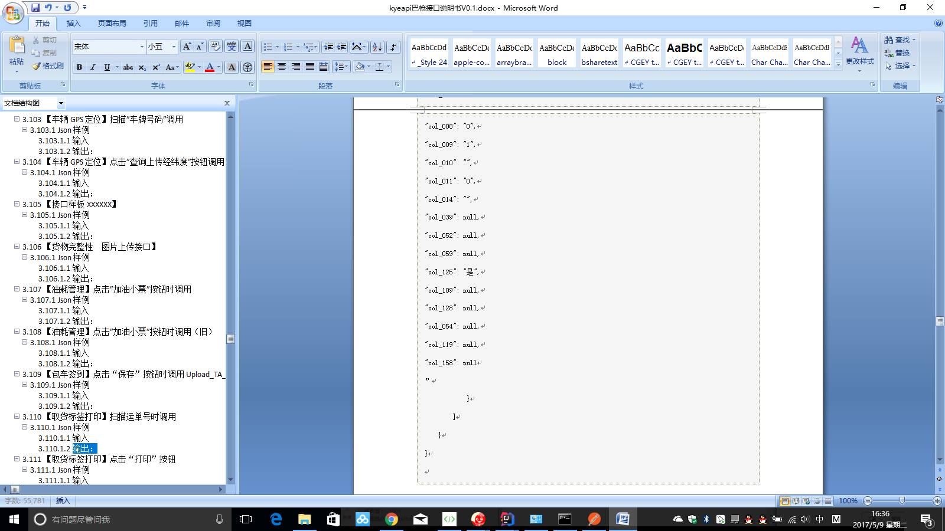The image size is (945, 531).
Task: Toggle Align Left paragraph alignment
Action: pyautogui.click(x=268, y=67)
